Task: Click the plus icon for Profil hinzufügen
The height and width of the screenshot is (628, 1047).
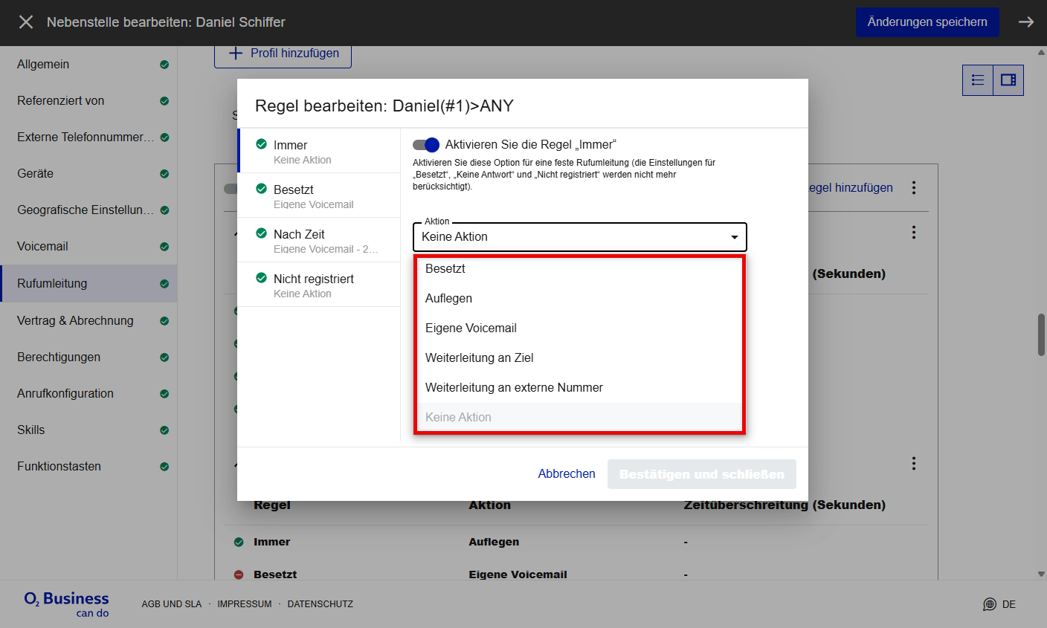Action: pos(236,54)
